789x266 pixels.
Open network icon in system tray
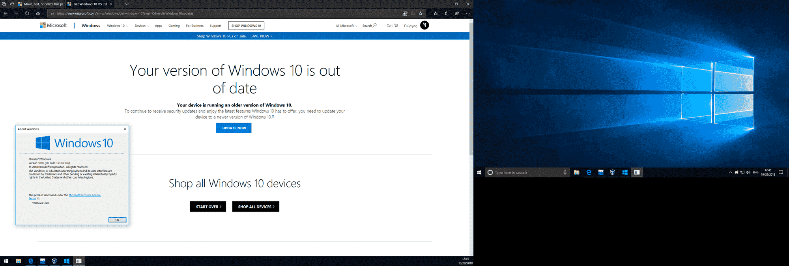(742, 173)
